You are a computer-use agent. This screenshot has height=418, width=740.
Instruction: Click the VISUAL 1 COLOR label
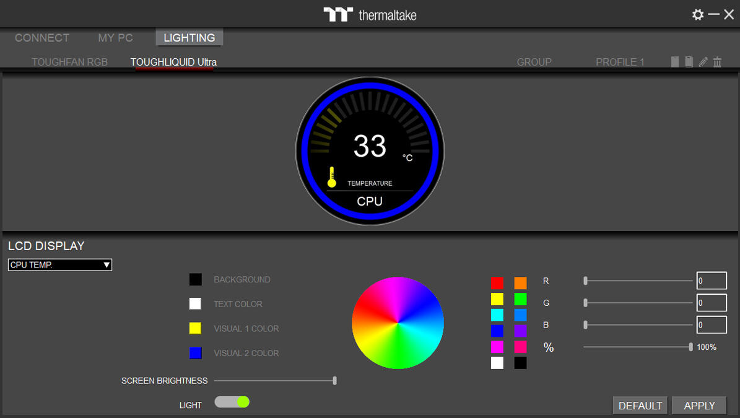[246, 329]
